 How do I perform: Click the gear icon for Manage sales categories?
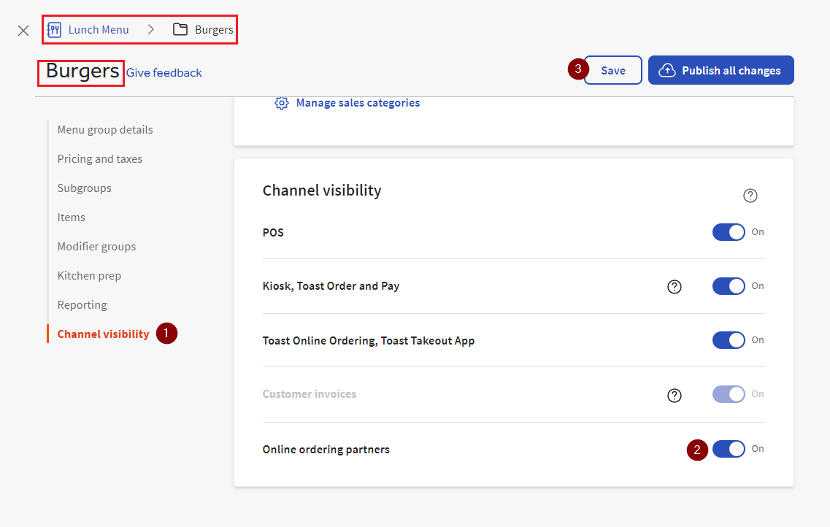coord(282,103)
